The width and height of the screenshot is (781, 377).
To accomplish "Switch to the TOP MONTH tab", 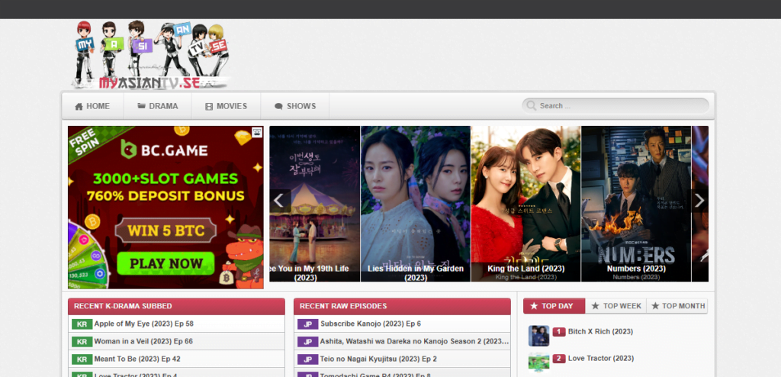I will [677, 306].
